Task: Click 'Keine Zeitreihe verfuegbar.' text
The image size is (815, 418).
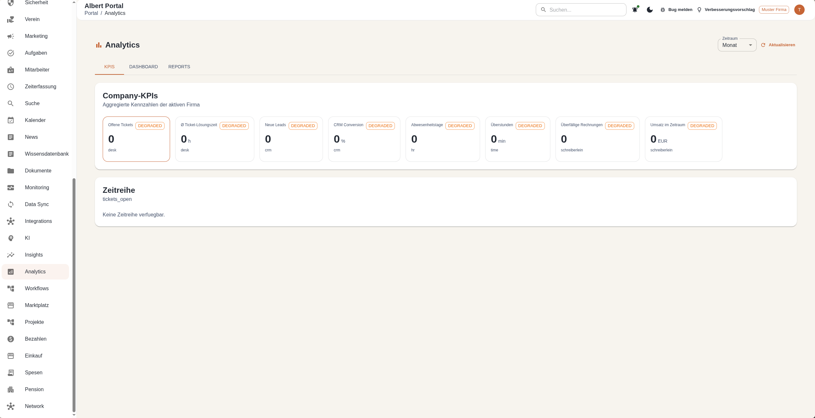Action: click(134, 215)
